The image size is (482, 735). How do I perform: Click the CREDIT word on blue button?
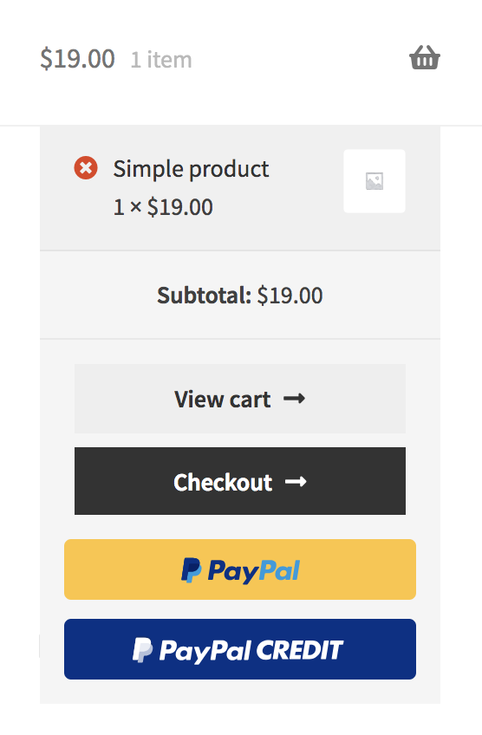pyautogui.click(x=300, y=650)
